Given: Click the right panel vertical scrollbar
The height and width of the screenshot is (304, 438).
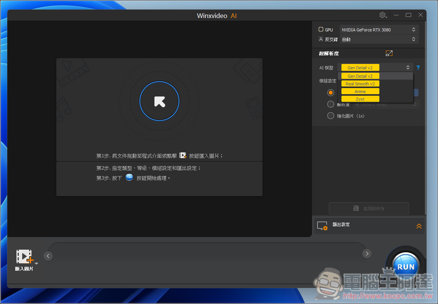Looking at the screenshot, I should coord(425,117).
